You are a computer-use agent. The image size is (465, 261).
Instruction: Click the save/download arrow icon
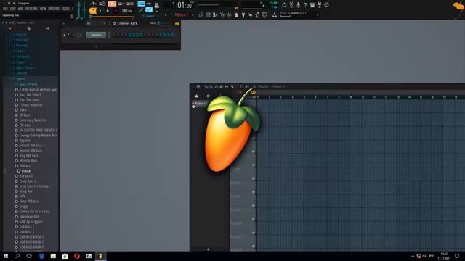click(275, 14)
